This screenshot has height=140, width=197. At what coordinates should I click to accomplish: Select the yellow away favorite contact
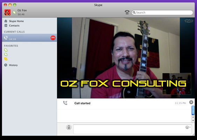pyautogui.click(x=6, y=59)
